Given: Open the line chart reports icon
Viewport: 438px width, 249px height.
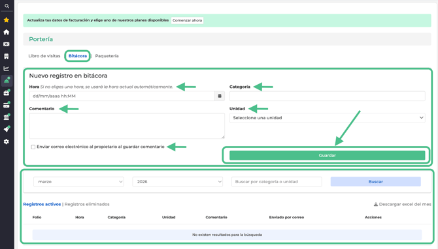Looking at the screenshot, I should pos(7,68).
